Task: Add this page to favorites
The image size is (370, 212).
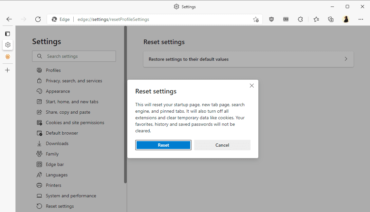Action: click(x=256, y=19)
